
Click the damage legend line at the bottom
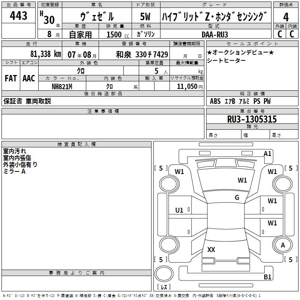(x=132, y=296)
